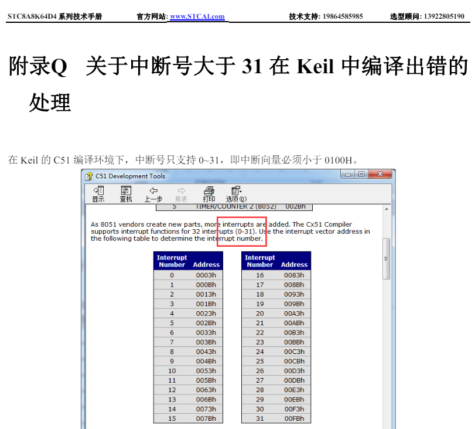Print the help topic via 打印
Viewport: 475px width, 429px height.
209,194
